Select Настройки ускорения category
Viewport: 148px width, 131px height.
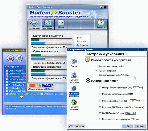click(74, 91)
